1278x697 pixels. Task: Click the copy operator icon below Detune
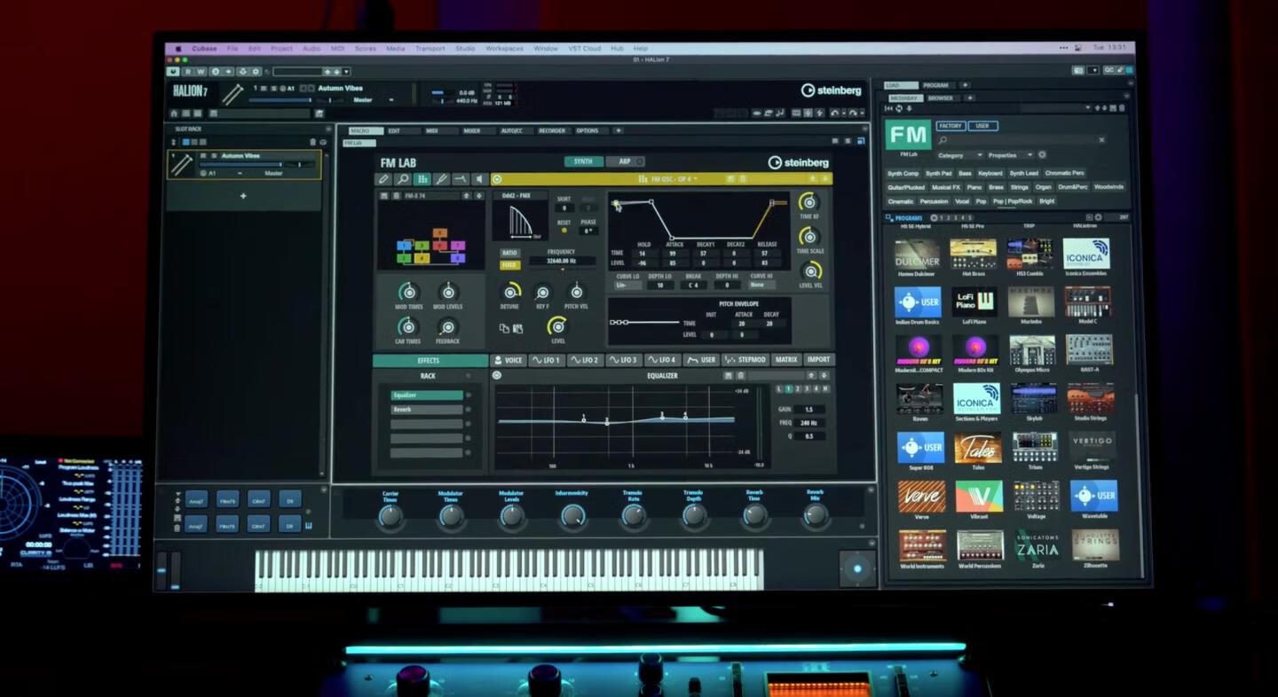[504, 328]
